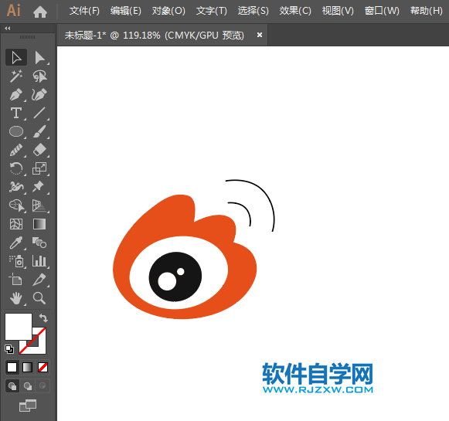449x421 pixels.
Task: Open the 编辑(E) menu
Action: click(126, 11)
